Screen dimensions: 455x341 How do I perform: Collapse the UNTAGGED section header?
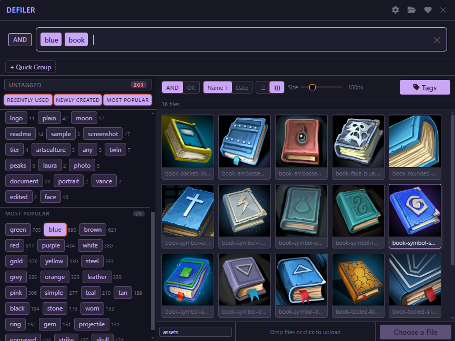77,84
